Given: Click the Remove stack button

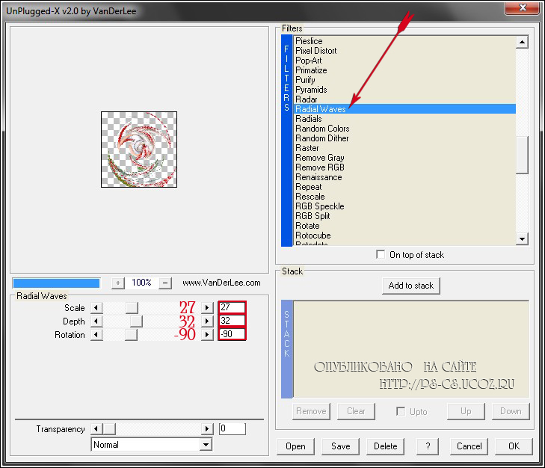Looking at the screenshot, I should coord(311,411).
